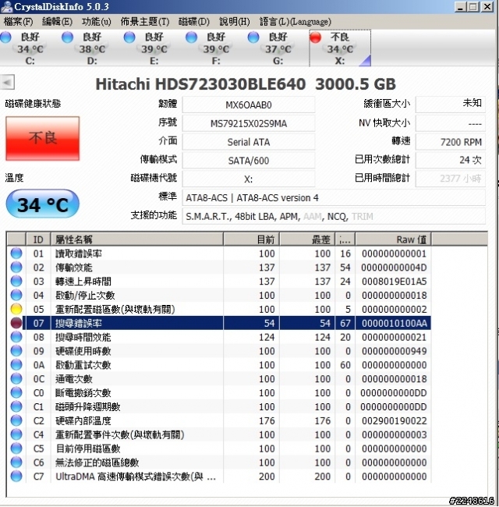
Task: Click dark red orb of row 07 搜尋錯誤率
Action: click(x=16, y=323)
